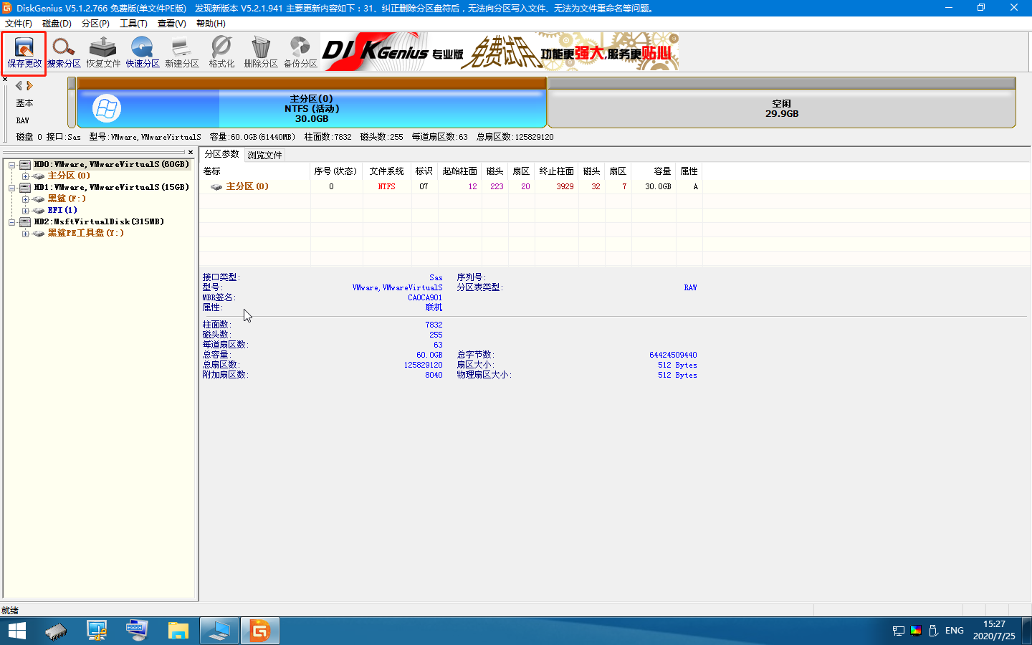
Task: Select 黑鲨(F:) partition in tree
Action: pos(67,199)
